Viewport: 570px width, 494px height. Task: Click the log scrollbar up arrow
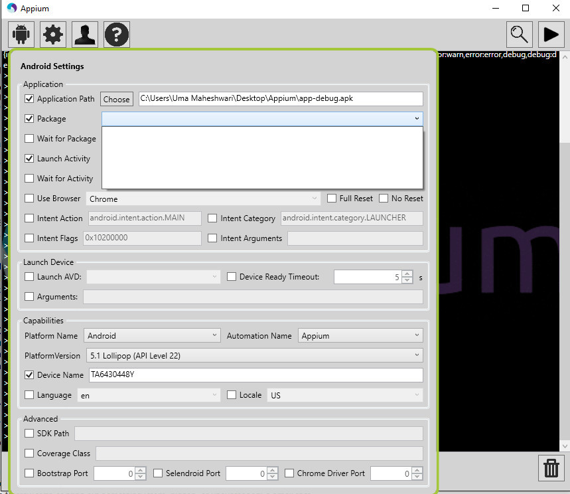click(x=565, y=57)
